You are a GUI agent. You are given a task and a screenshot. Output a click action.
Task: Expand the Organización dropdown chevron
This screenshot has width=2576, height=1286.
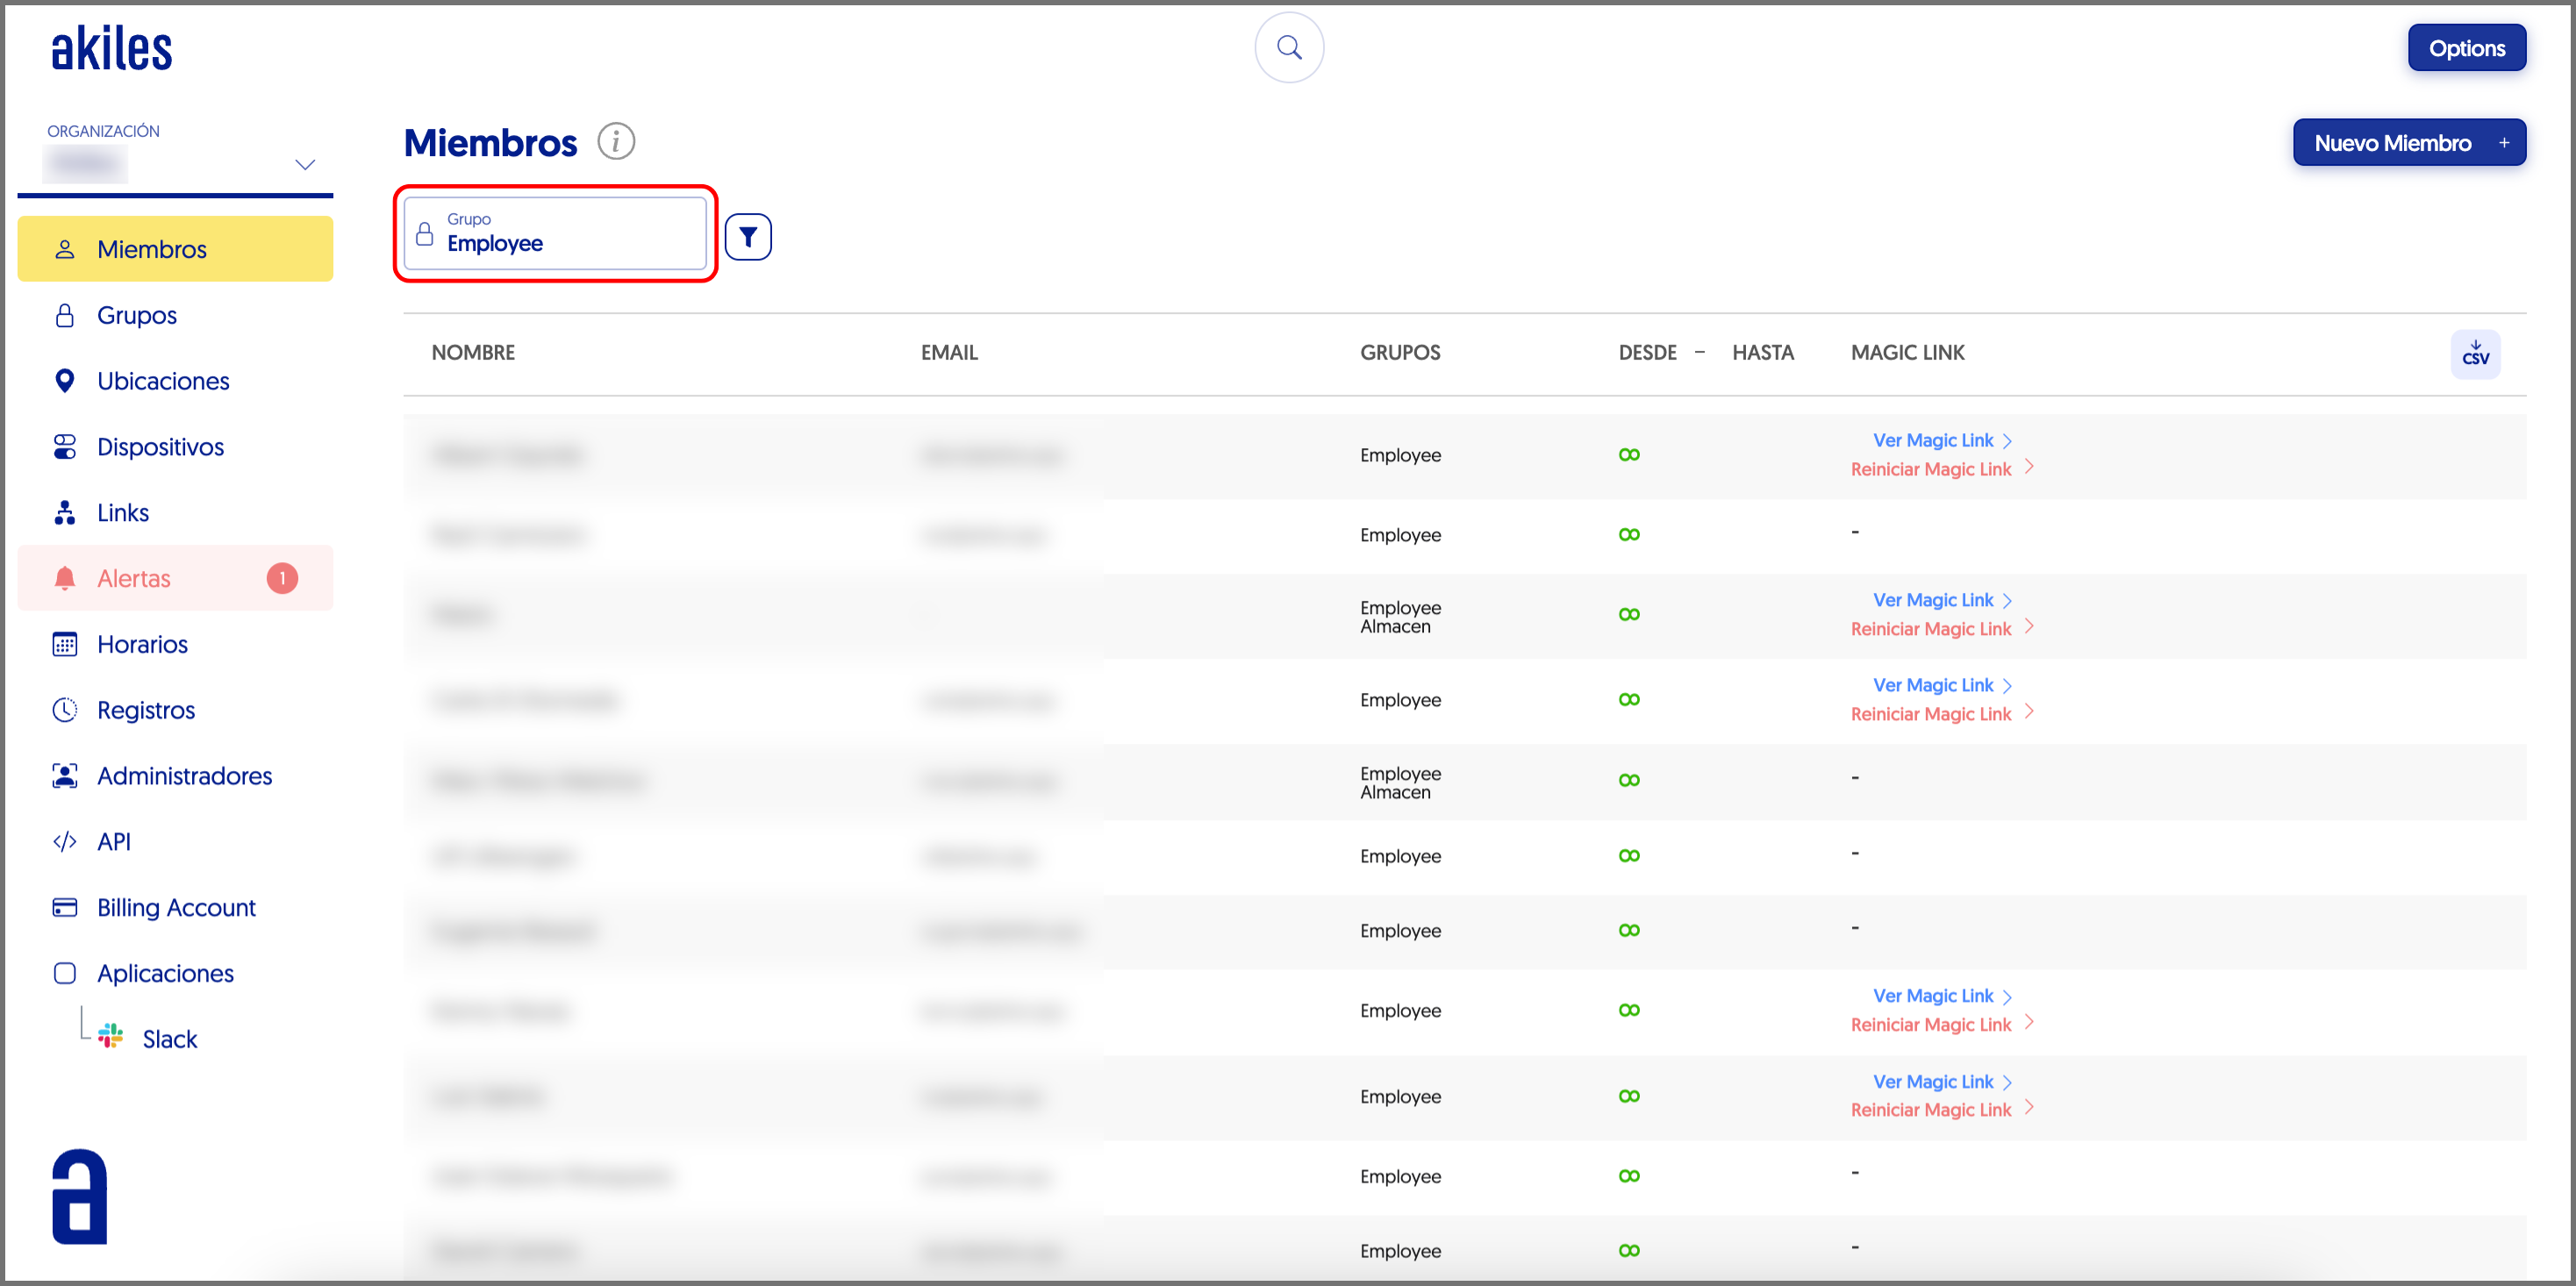click(305, 164)
